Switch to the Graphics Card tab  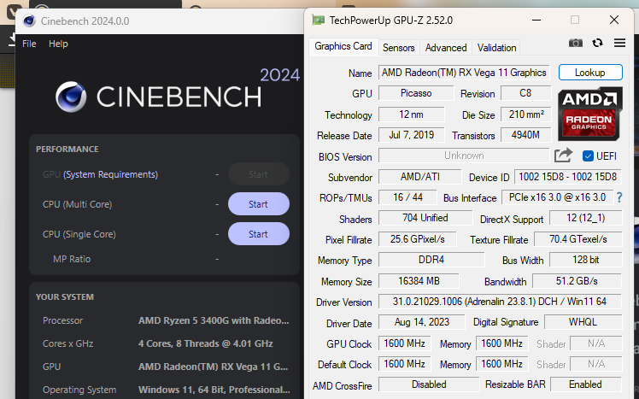pos(343,46)
